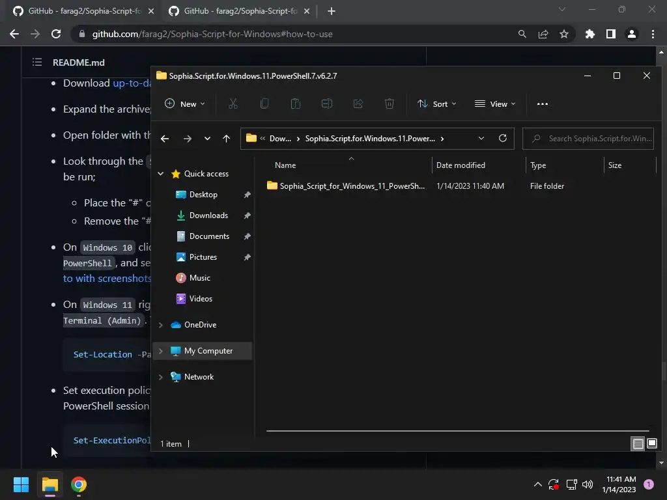Switch Explorer to details view icon
667x500 pixels.
tap(638, 444)
